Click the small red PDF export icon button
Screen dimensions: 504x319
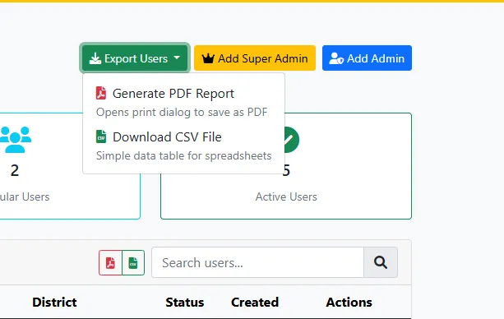coord(110,263)
